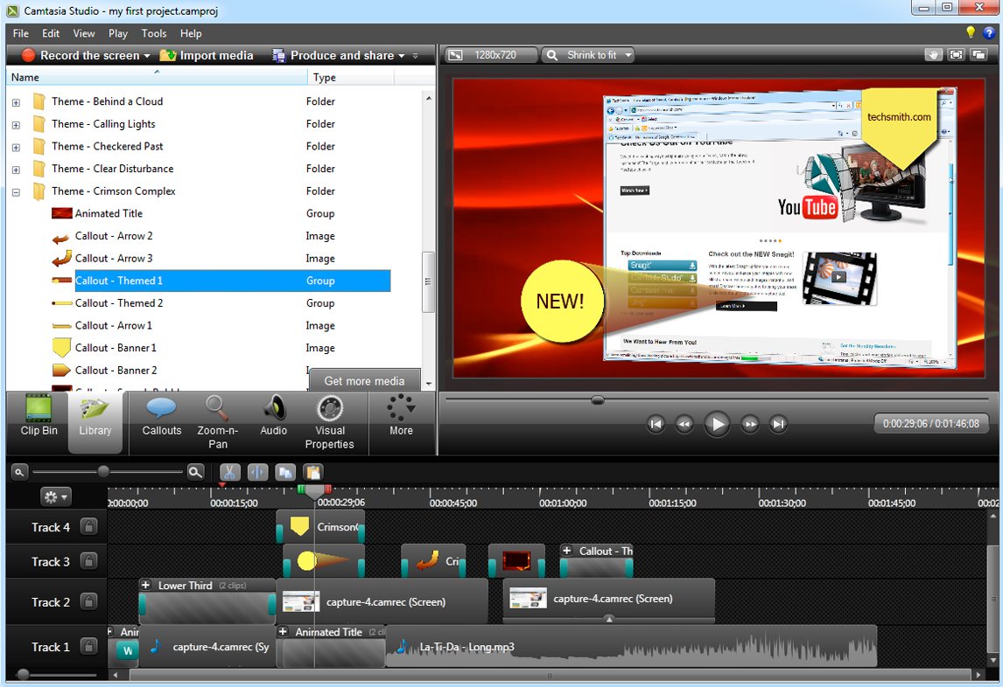Collapse the Theme - Crimson Complex folder
The height and width of the screenshot is (687, 1003).
[x=16, y=191]
